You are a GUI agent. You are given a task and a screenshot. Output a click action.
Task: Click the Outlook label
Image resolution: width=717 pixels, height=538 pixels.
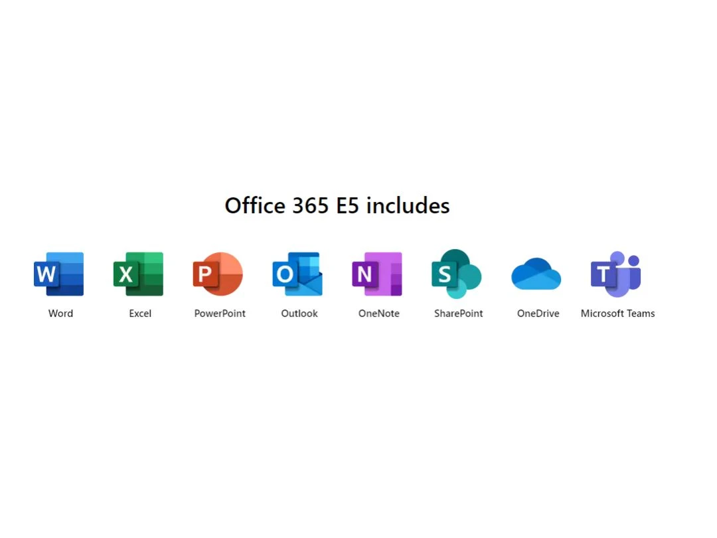pyautogui.click(x=299, y=313)
